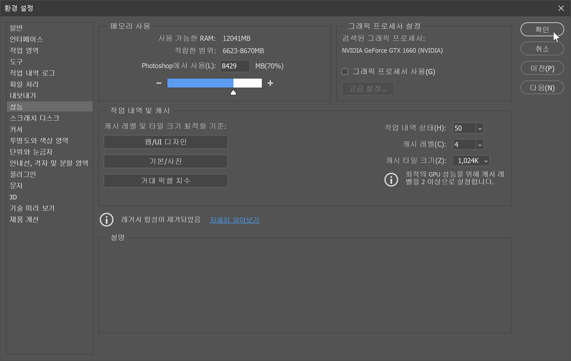Viewport: 571px width, 361px height.
Task: Select 스크래치 디스크 in the category list
Action: click(x=35, y=118)
